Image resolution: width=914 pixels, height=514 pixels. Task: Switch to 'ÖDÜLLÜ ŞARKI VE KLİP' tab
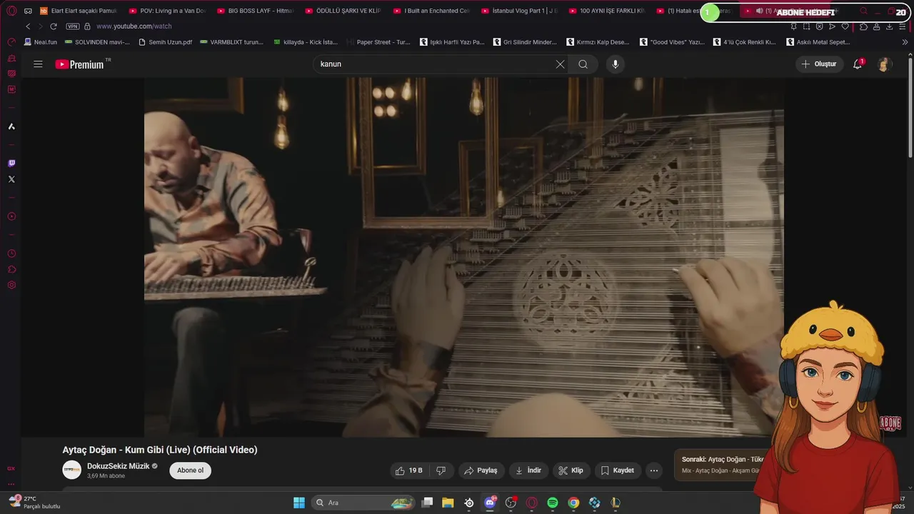344,11
